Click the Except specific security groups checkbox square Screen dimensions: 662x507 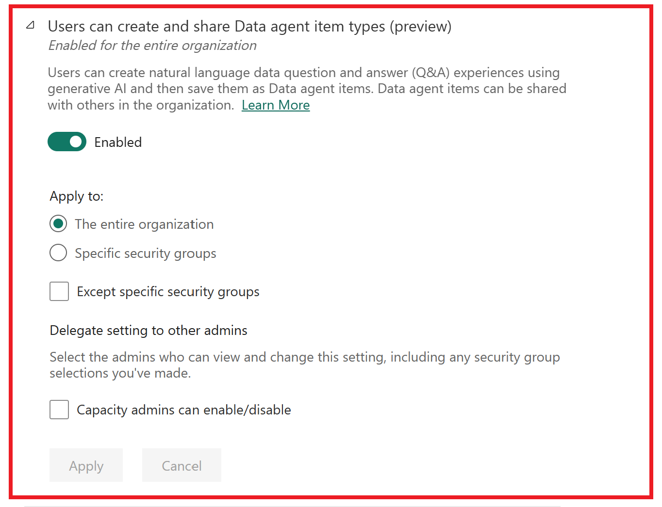[59, 291]
